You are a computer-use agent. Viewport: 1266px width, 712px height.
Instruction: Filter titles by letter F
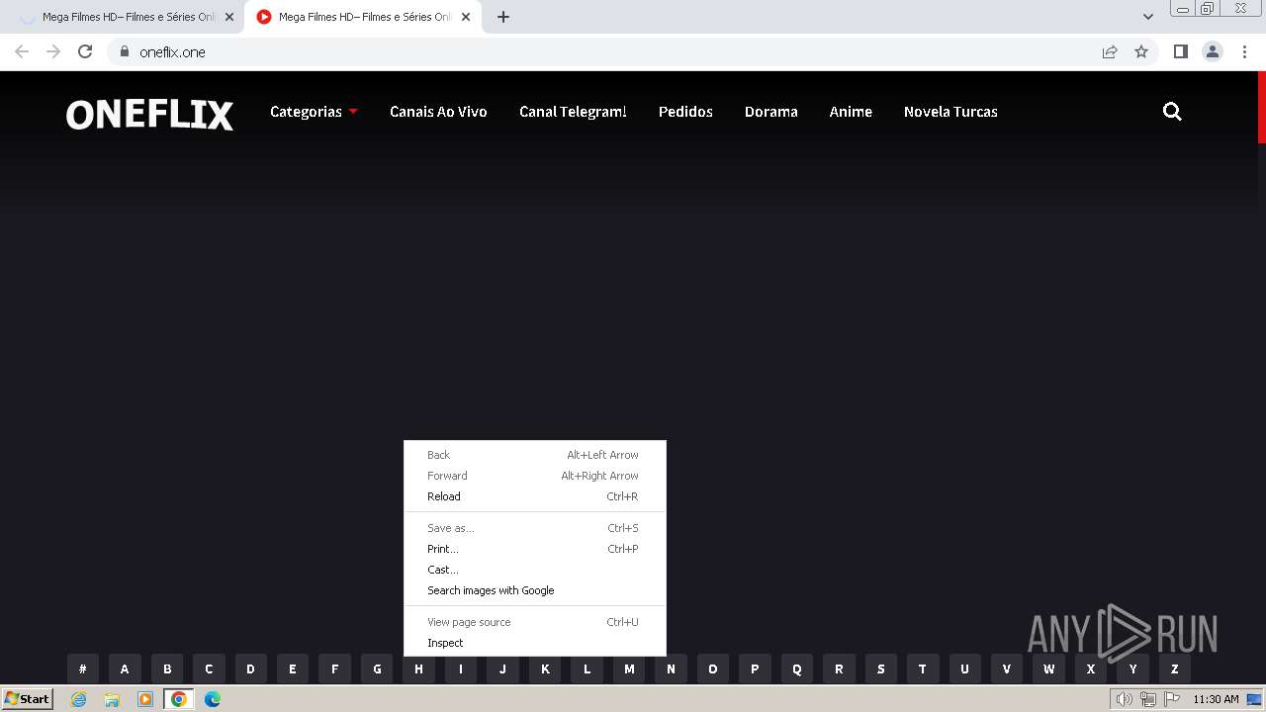(334, 668)
